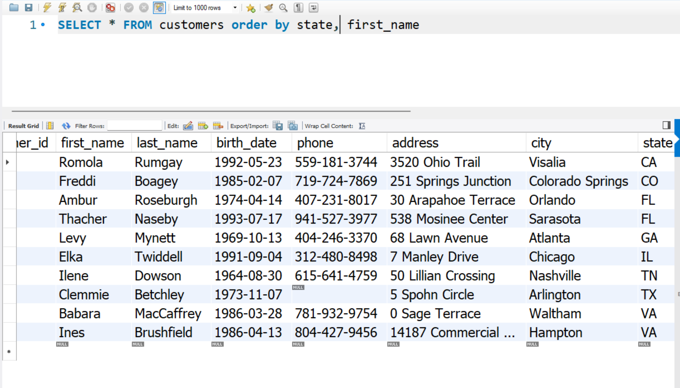680x388 pixels.
Task: Run explain plan magnifier-lightning icon
Action: pos(77,7)
